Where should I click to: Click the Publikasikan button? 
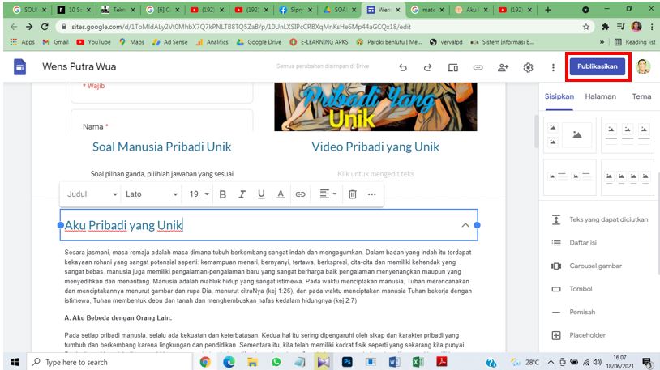click(599, 67)
